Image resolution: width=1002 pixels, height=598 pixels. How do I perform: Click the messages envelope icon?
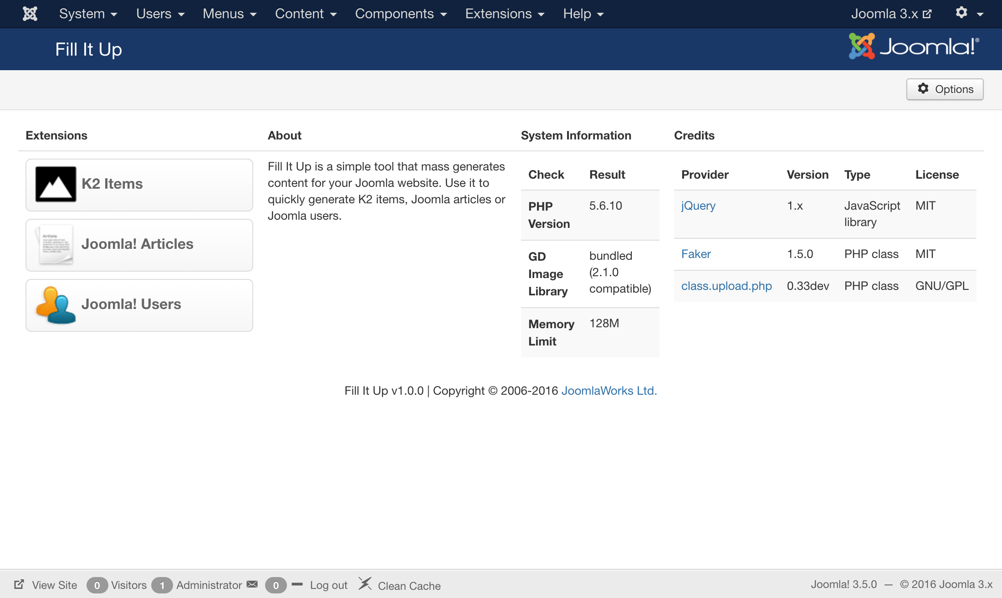252,584
